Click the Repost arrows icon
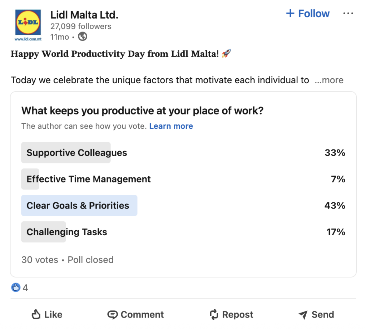366x329 pixels. 214,315
